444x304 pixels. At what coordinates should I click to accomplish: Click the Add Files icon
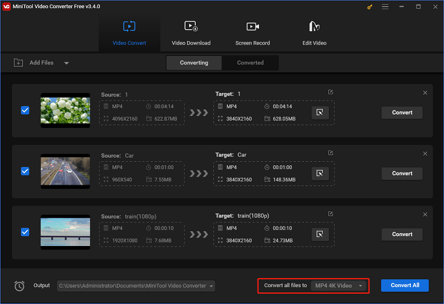pyautogui.click(x=18, y=62)
